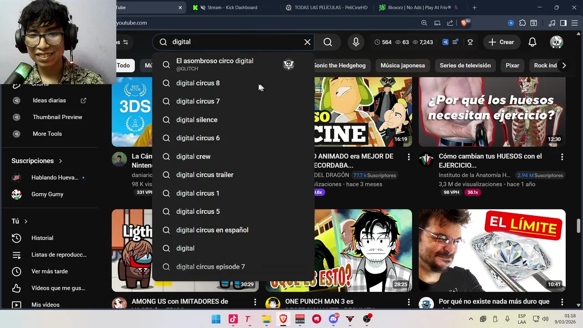Clear the search box with the X icon

tap(307, 42)
